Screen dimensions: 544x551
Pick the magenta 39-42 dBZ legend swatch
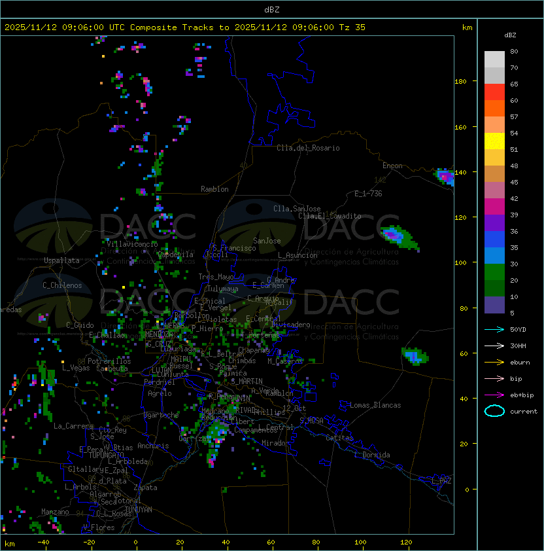[x=494, y=207]
